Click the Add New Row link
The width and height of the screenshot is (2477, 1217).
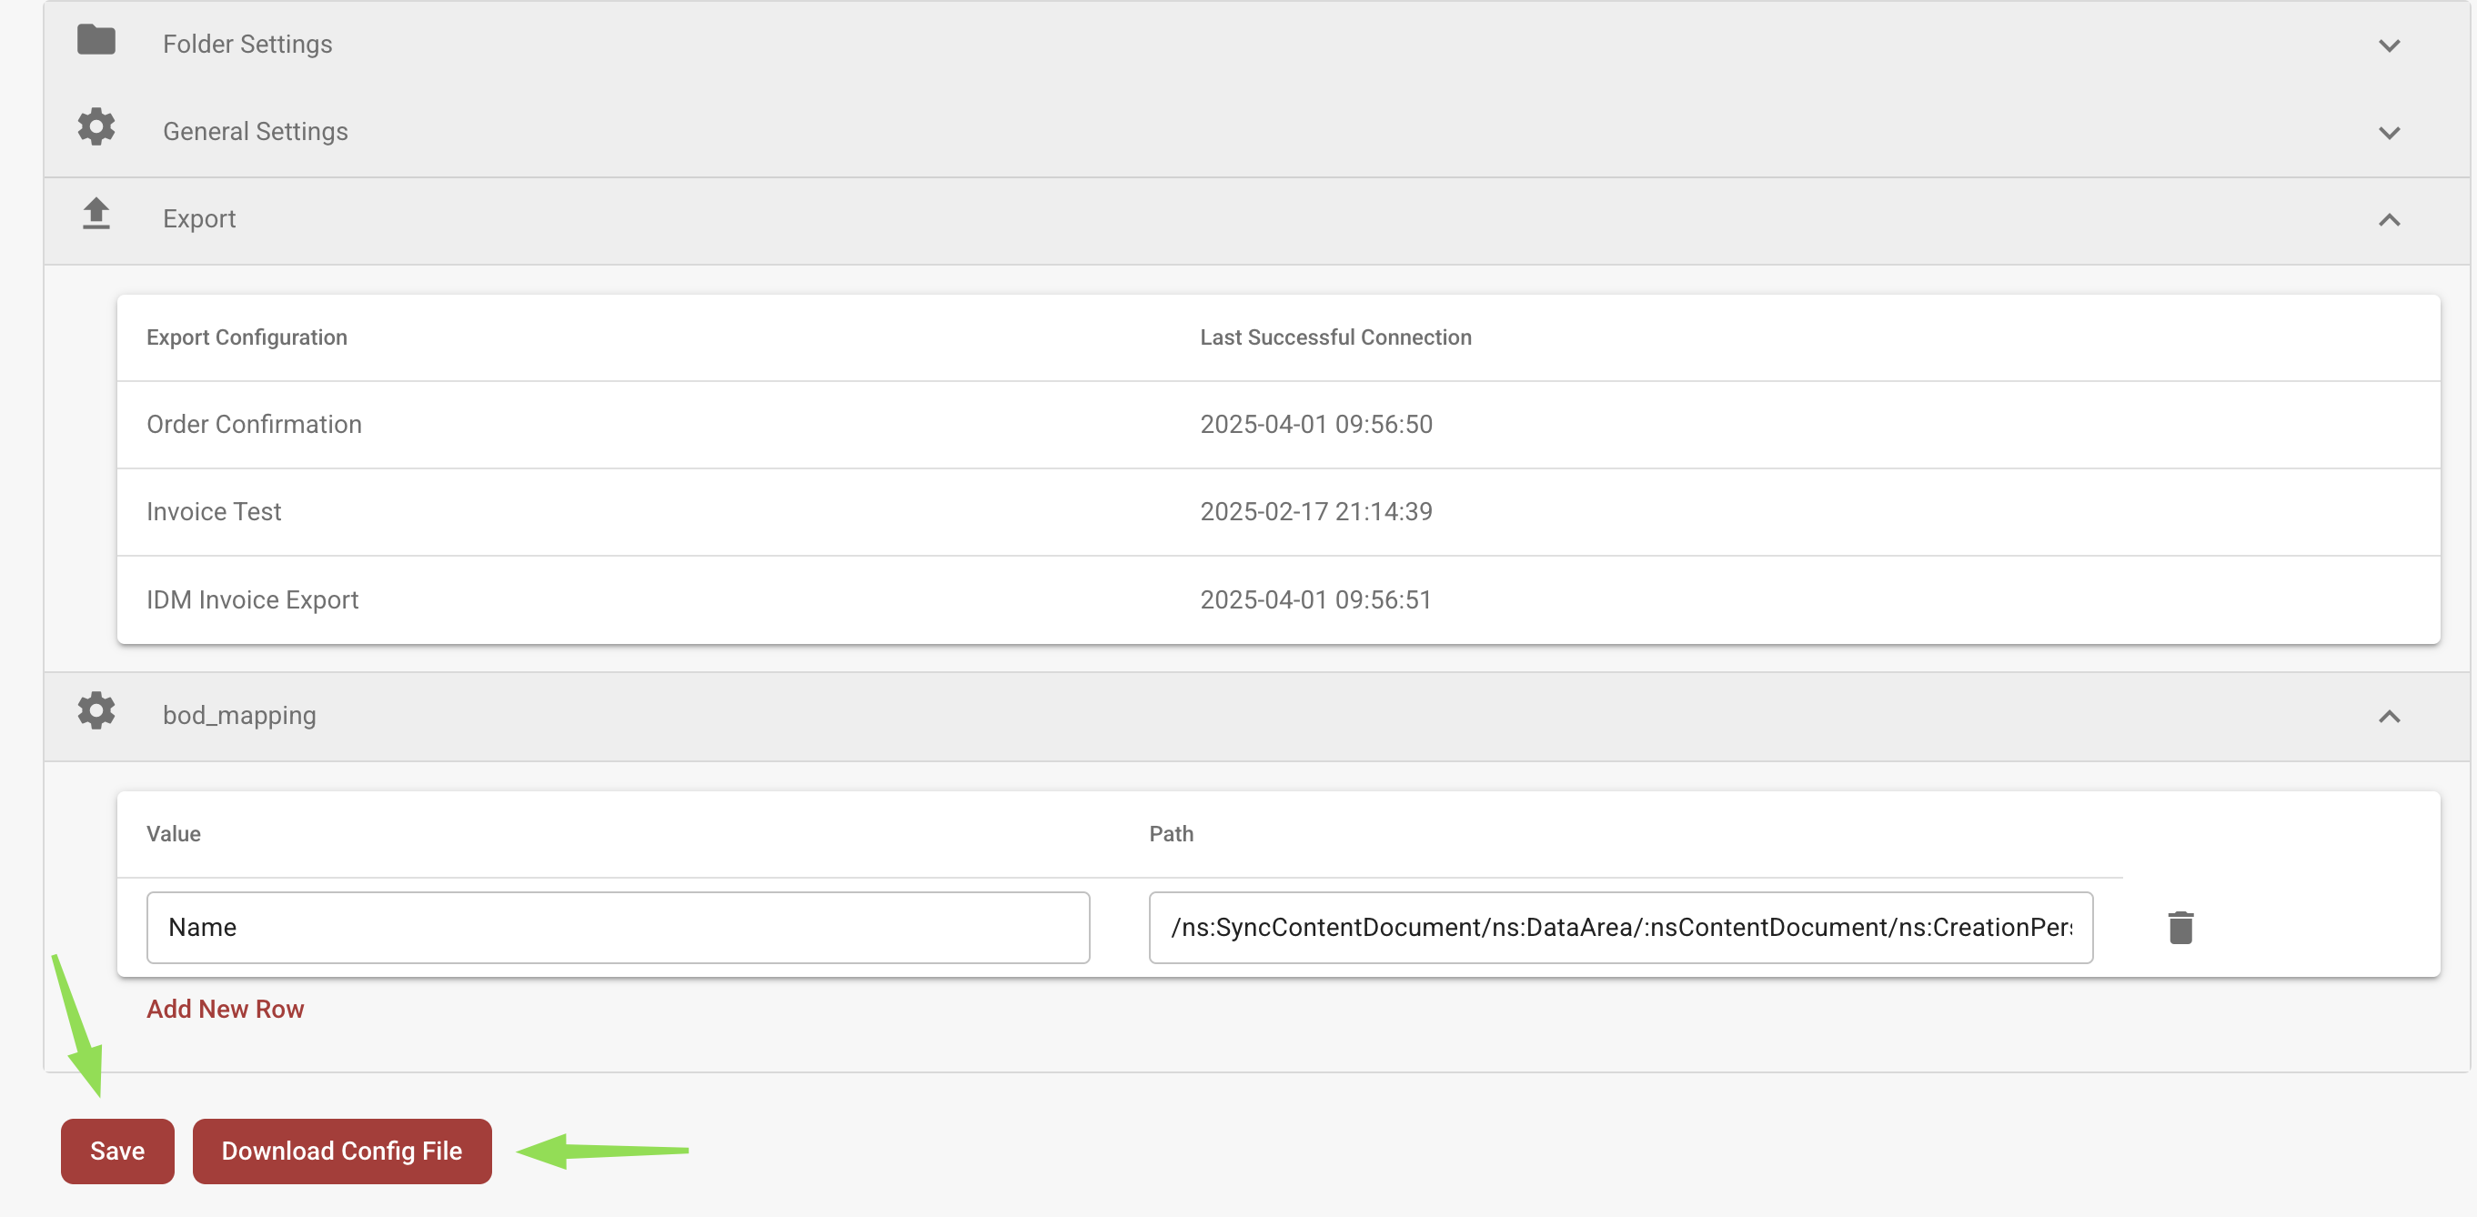coord(225,1009)
